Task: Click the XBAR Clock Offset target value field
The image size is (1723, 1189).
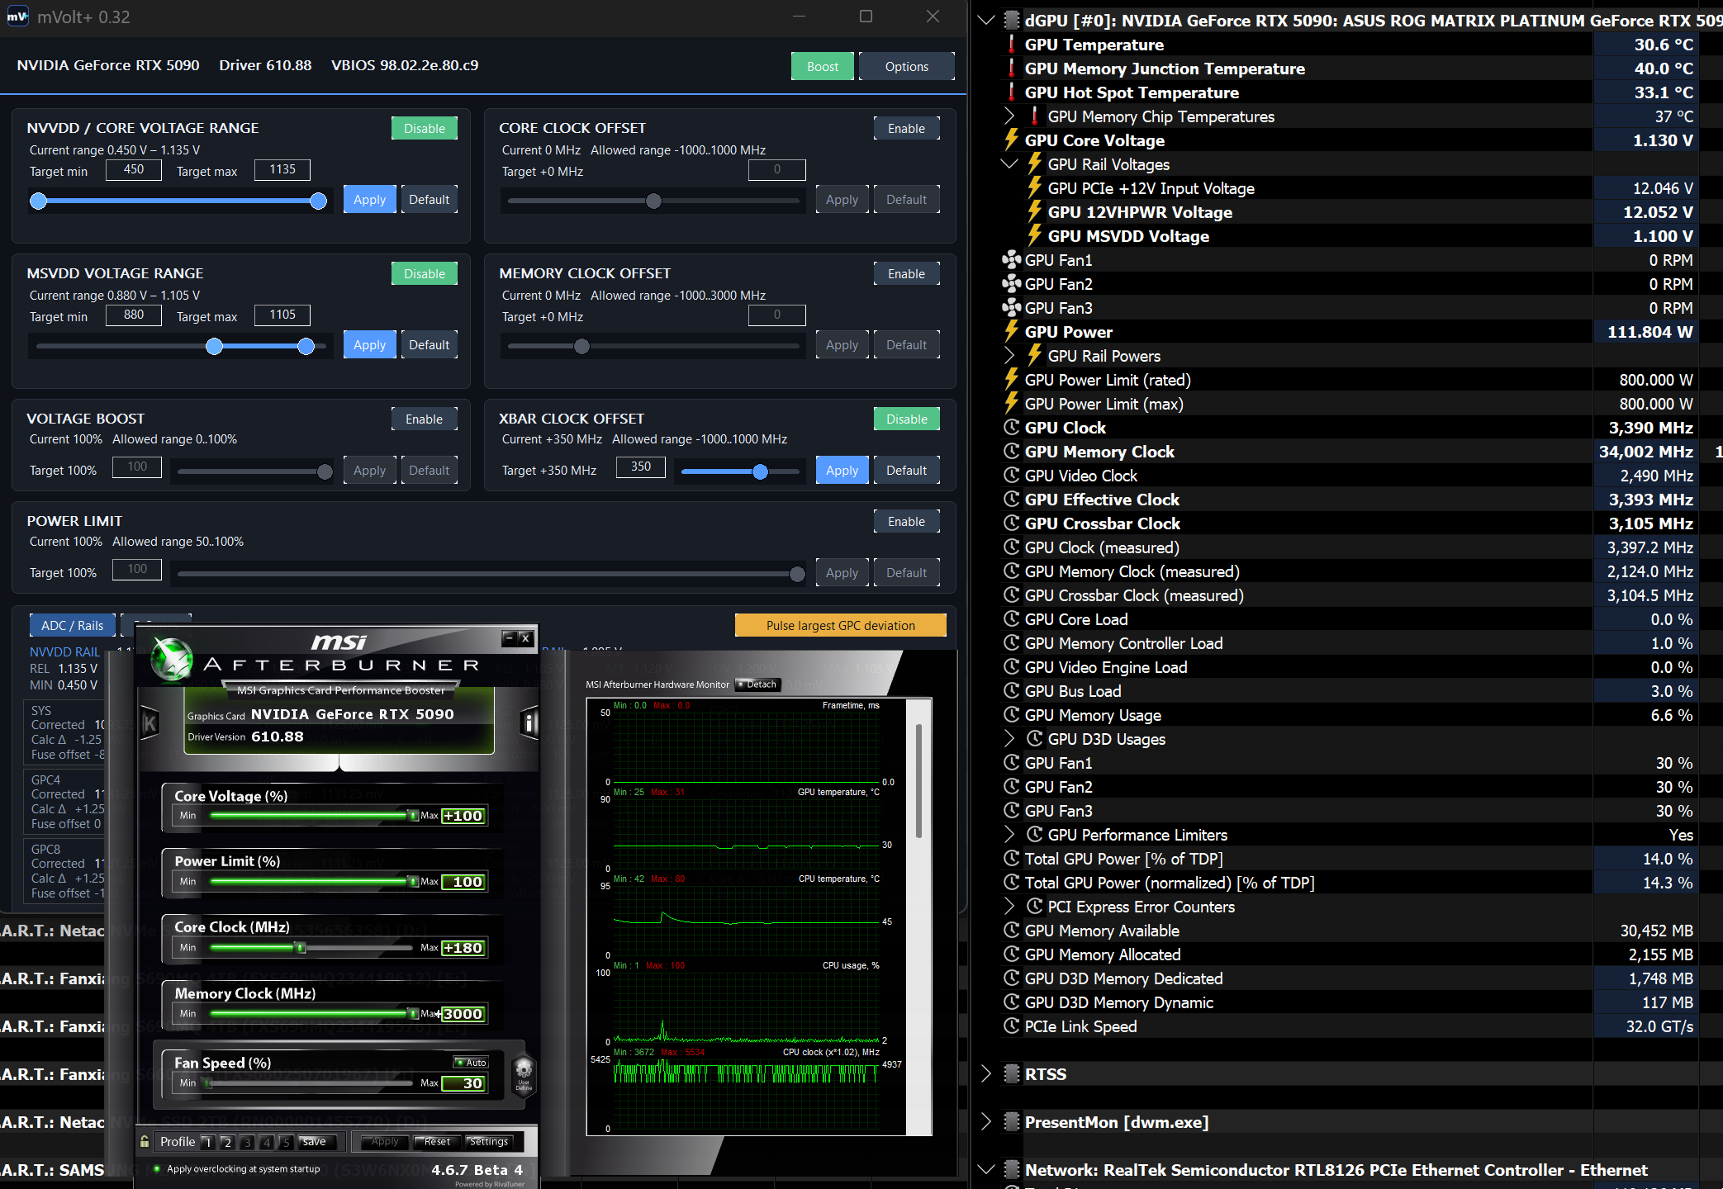Action: pyautogui.click(x=641, y=467)
